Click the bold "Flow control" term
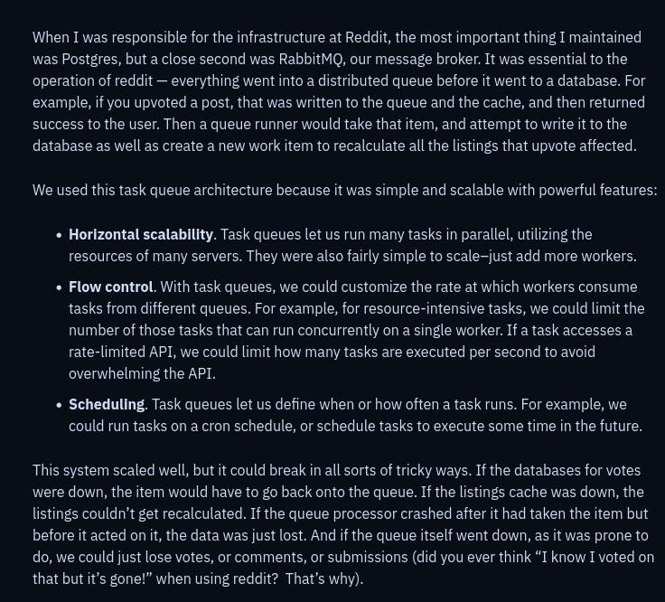 (111, 287)
